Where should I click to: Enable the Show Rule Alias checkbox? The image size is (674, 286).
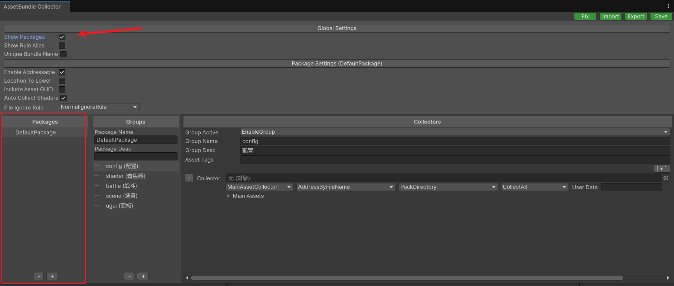(x=62, y=46)
